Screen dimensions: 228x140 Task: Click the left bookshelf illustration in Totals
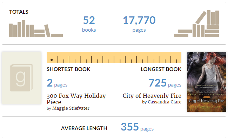36,29
